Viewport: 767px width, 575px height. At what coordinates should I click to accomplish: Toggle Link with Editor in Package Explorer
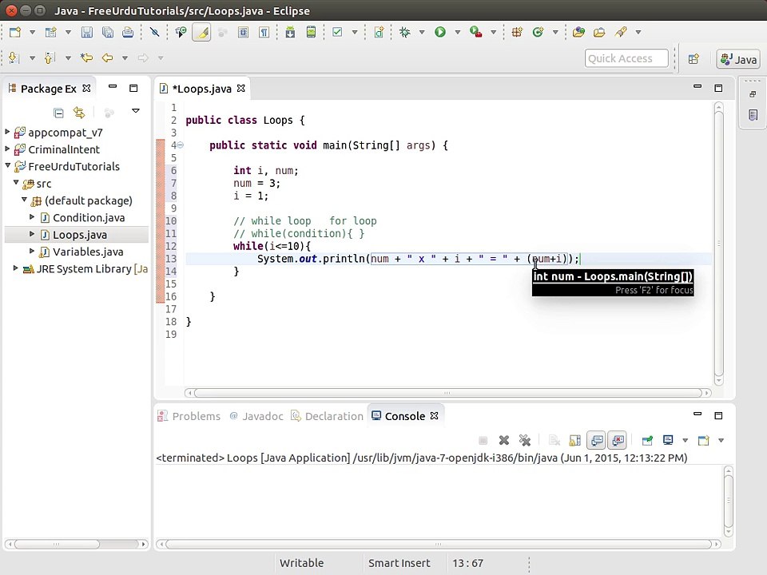pos(79,113)
